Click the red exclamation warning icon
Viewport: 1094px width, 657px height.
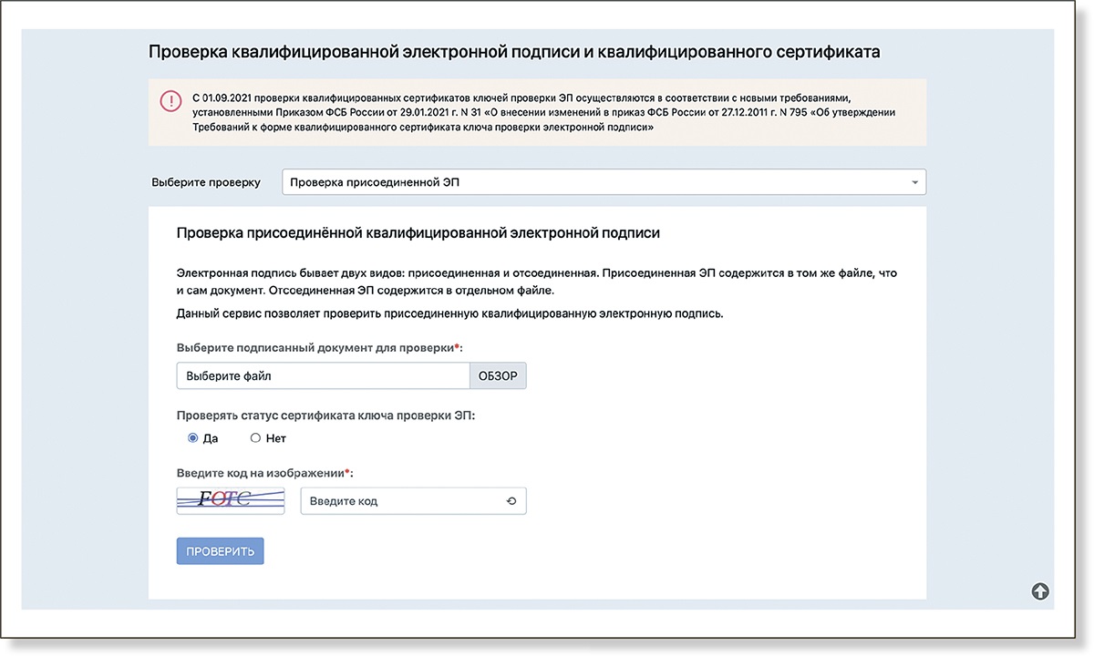pyautogui.click(x=170, y=101)
